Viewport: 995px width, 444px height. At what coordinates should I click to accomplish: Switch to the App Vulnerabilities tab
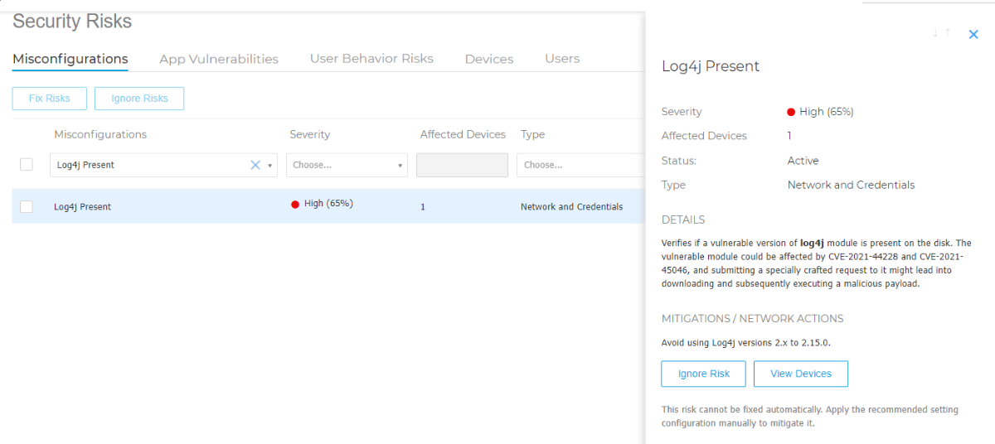point(219,59)
